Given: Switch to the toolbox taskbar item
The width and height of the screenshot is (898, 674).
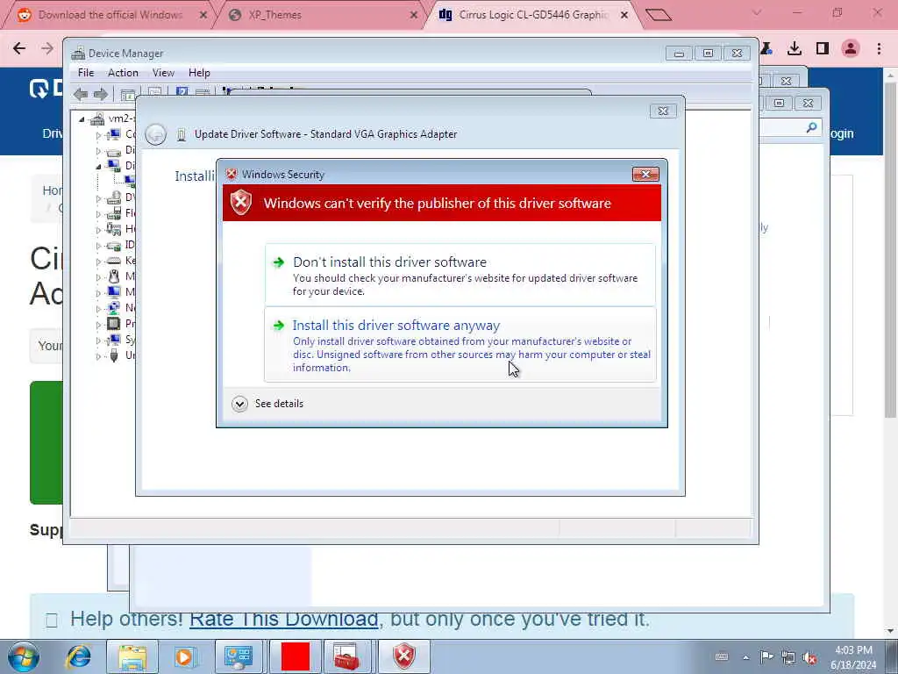Looking at the screenshot, I should pyautogui.click(x=347, y=656).
